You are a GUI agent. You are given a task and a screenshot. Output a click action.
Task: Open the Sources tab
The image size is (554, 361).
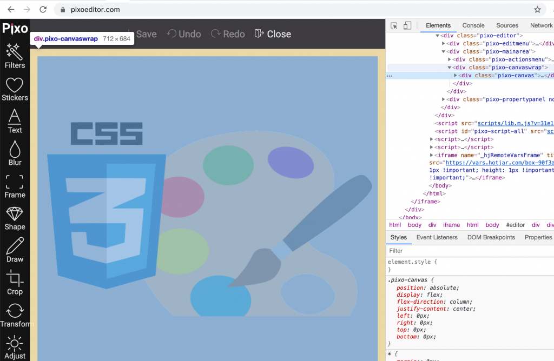click(x=507, y=25)
